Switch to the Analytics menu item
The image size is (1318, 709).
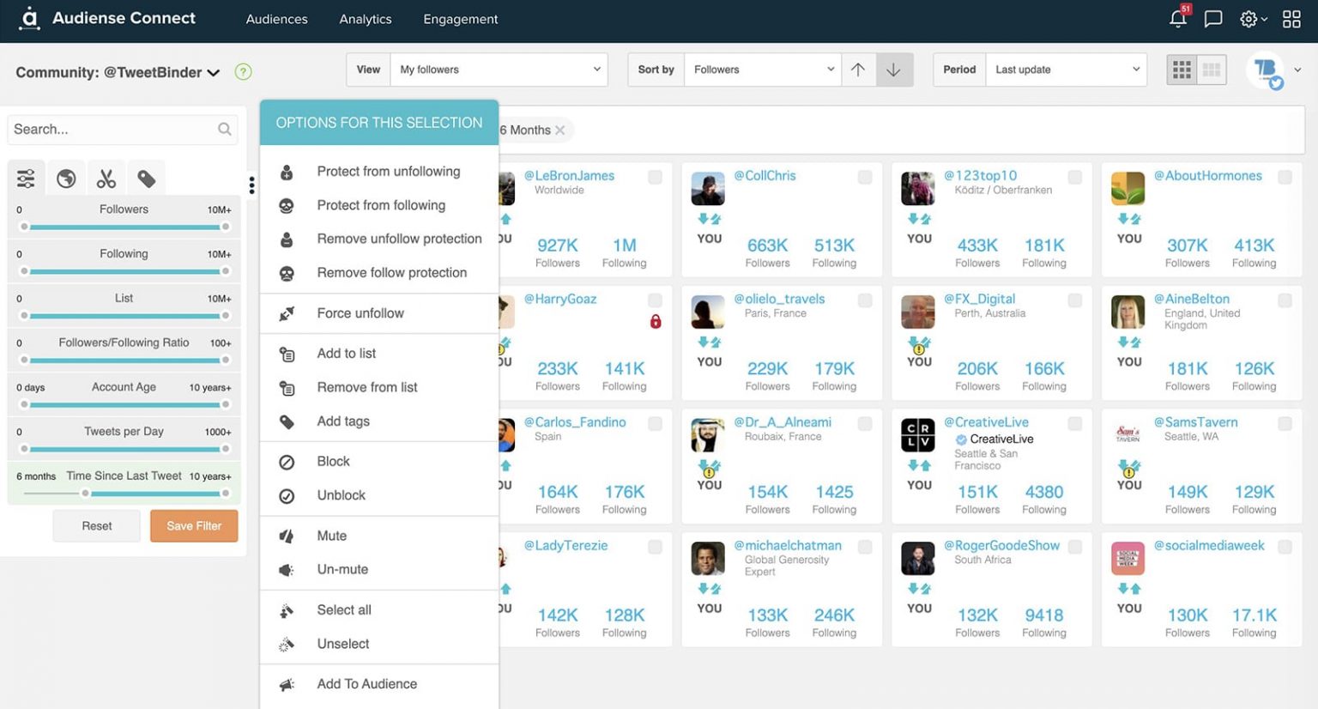365,19
